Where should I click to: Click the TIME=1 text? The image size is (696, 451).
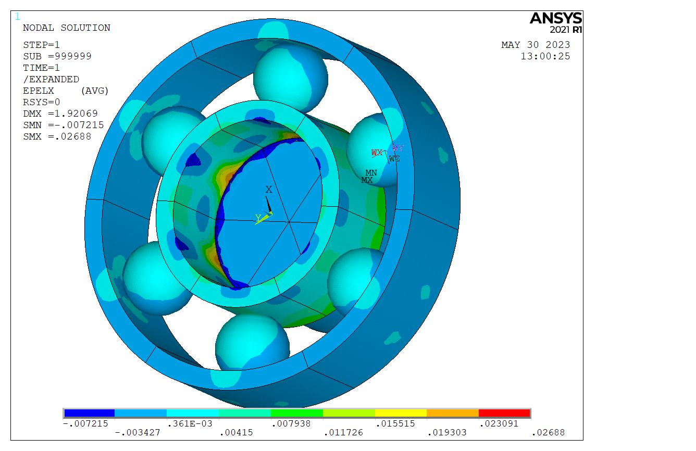coord(41,68)
